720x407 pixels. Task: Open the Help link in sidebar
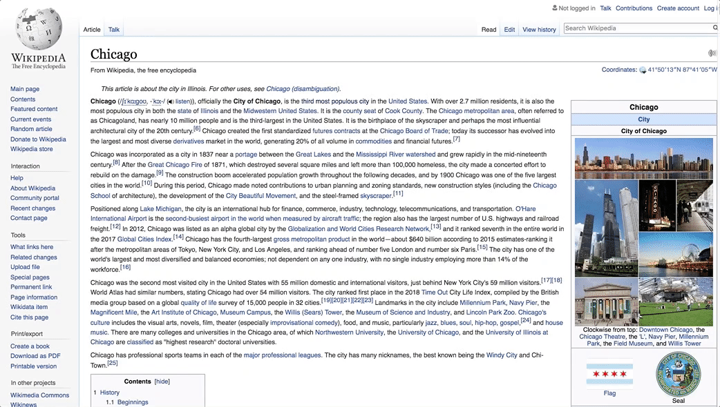[17, 178]
